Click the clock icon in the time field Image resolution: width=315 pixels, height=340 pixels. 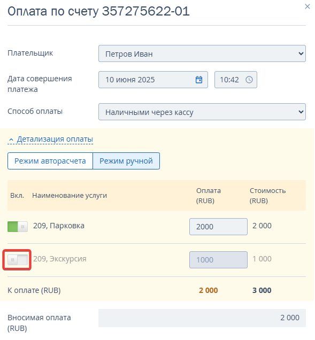coord(249,80)
